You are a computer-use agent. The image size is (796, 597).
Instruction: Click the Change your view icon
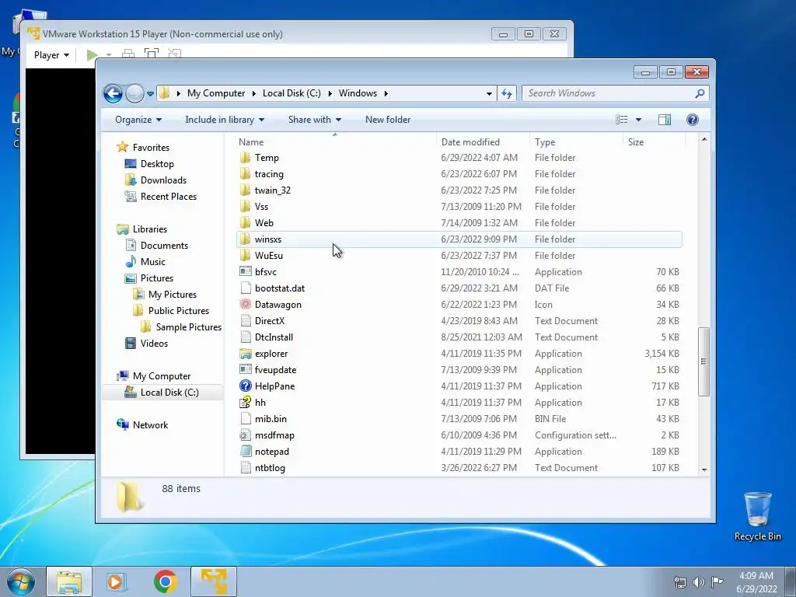(x=621, y=120)
